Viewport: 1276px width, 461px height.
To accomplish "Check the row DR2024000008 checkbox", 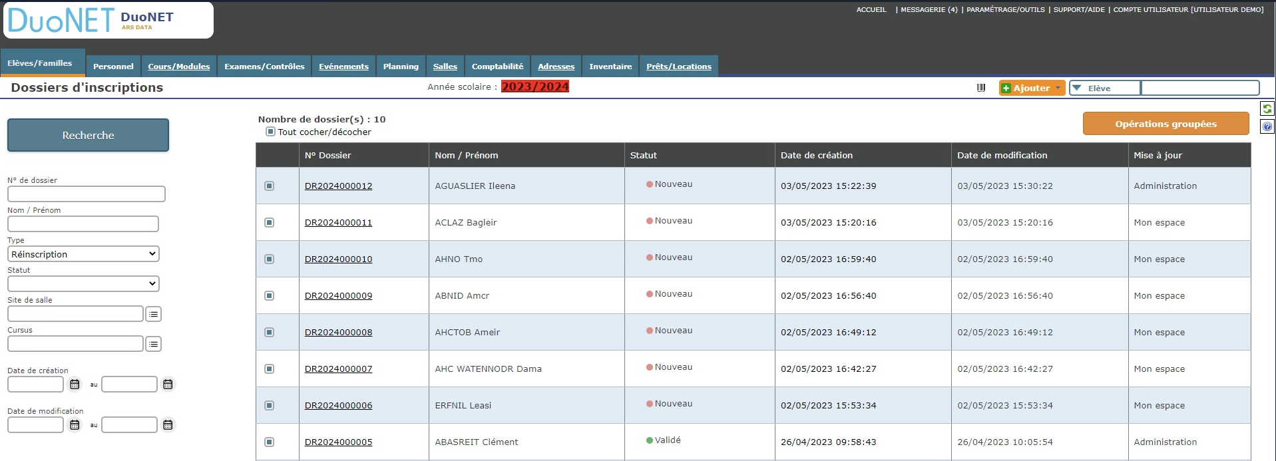I will 270,332.
